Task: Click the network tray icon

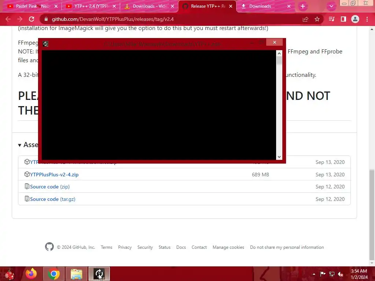Action: 332,274
